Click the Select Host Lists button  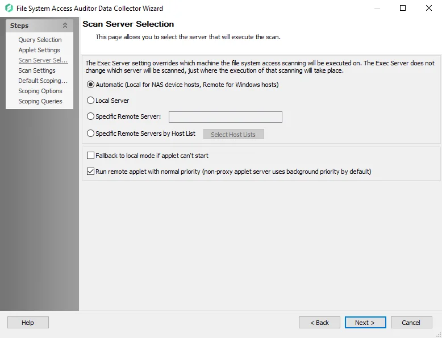point(233,135)
